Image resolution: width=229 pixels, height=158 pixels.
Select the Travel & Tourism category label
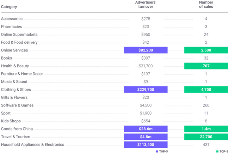[16, 137]
